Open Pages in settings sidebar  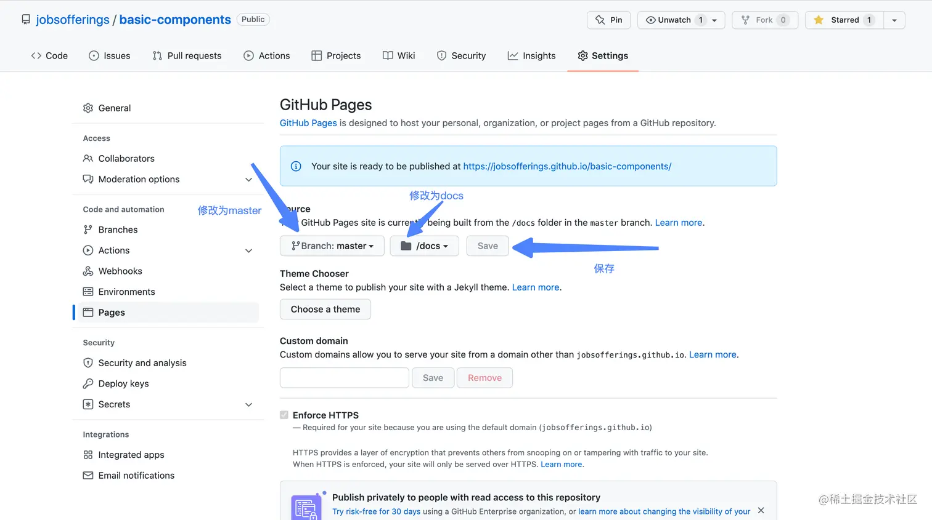[167, 312]
